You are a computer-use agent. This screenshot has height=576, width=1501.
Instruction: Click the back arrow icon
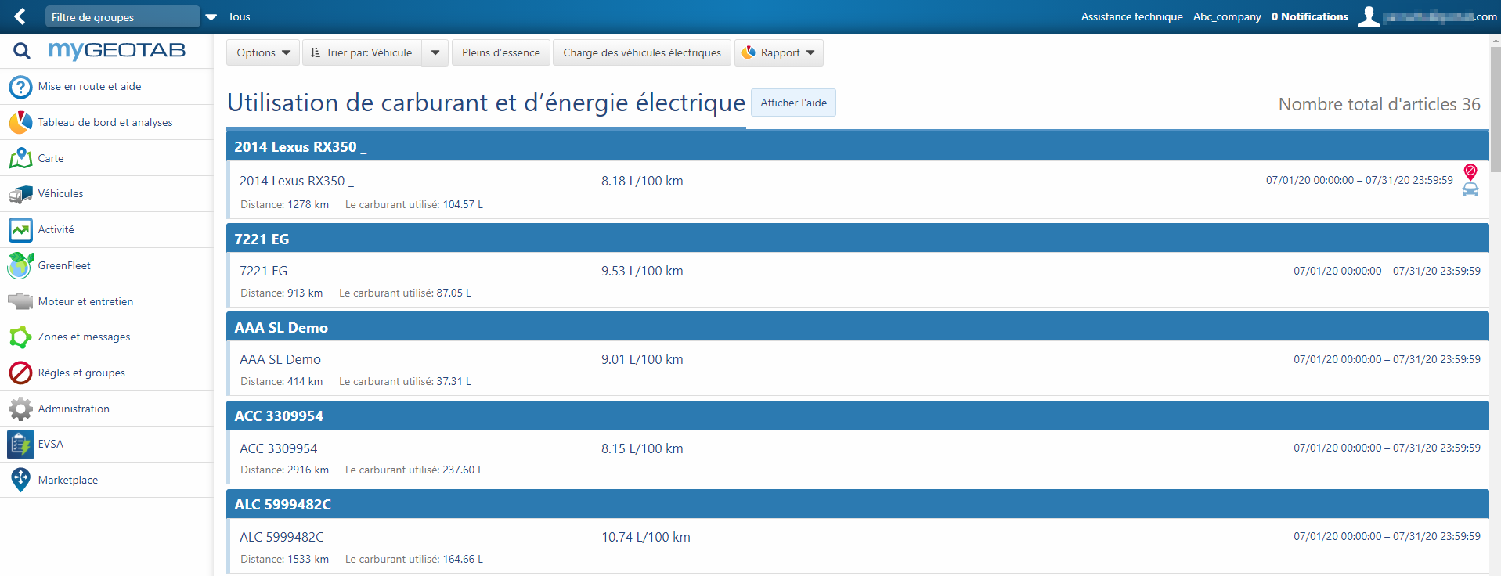coord(20,16)
